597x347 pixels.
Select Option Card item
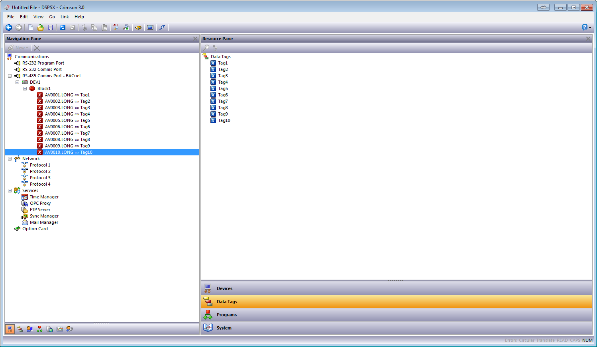[35, 229]
